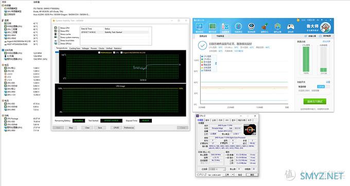Click the green temperature stress test button
The image size is (350, 186).
pos(314,102)
